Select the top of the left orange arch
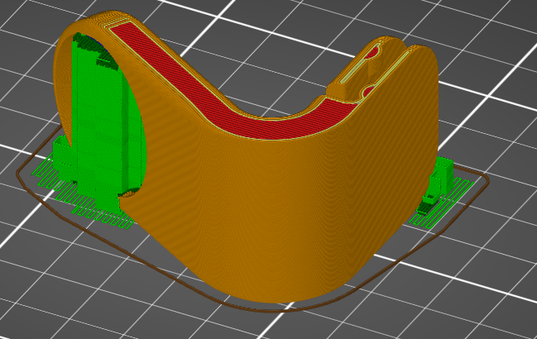 (91, 22)
